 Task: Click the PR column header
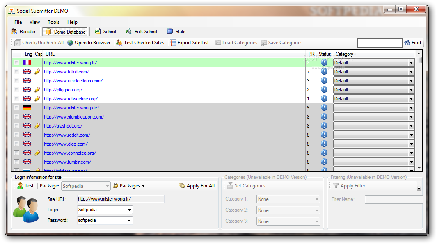[x=311, y=54]
